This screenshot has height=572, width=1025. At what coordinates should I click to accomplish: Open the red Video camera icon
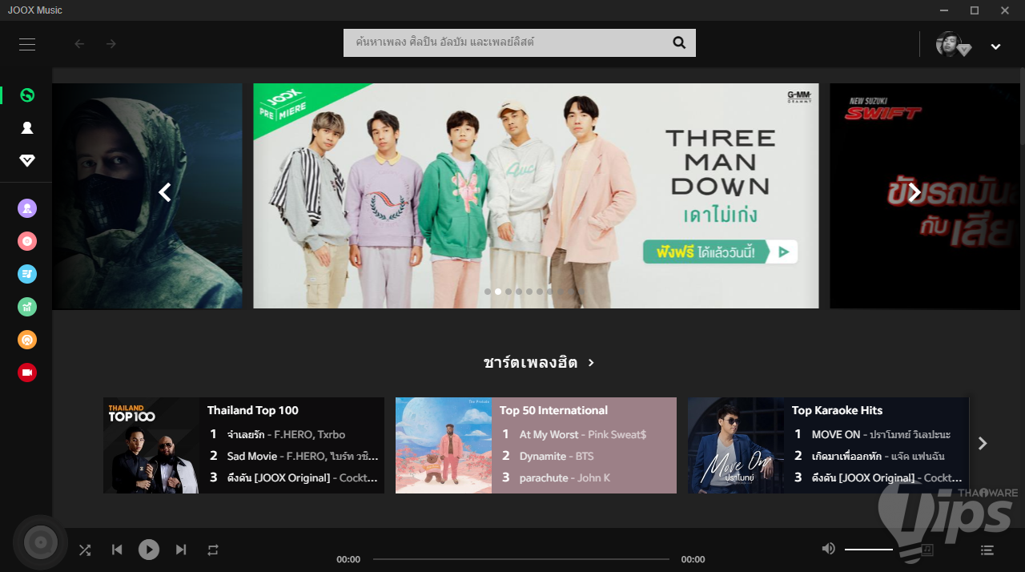tap(27, 373)
